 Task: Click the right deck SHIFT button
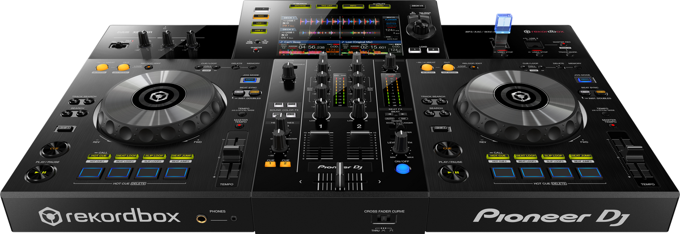[442, 128]
